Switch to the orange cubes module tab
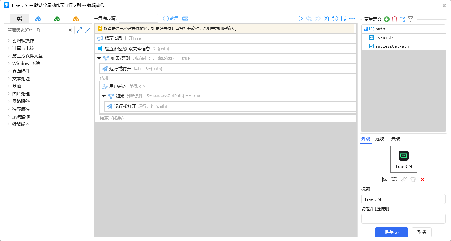The width and height of the screenshot is (451, 241). 76,19
